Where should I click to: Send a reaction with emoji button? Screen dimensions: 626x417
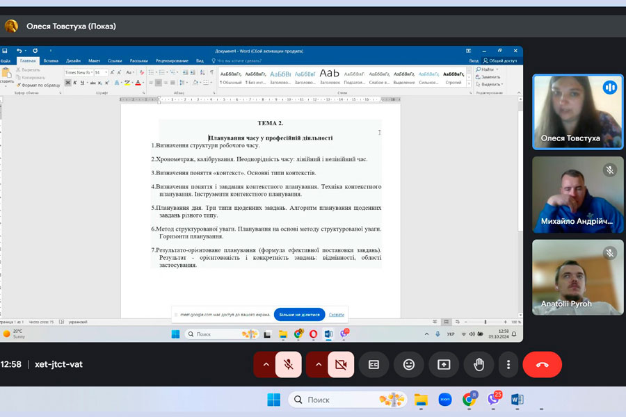[408, 364]
